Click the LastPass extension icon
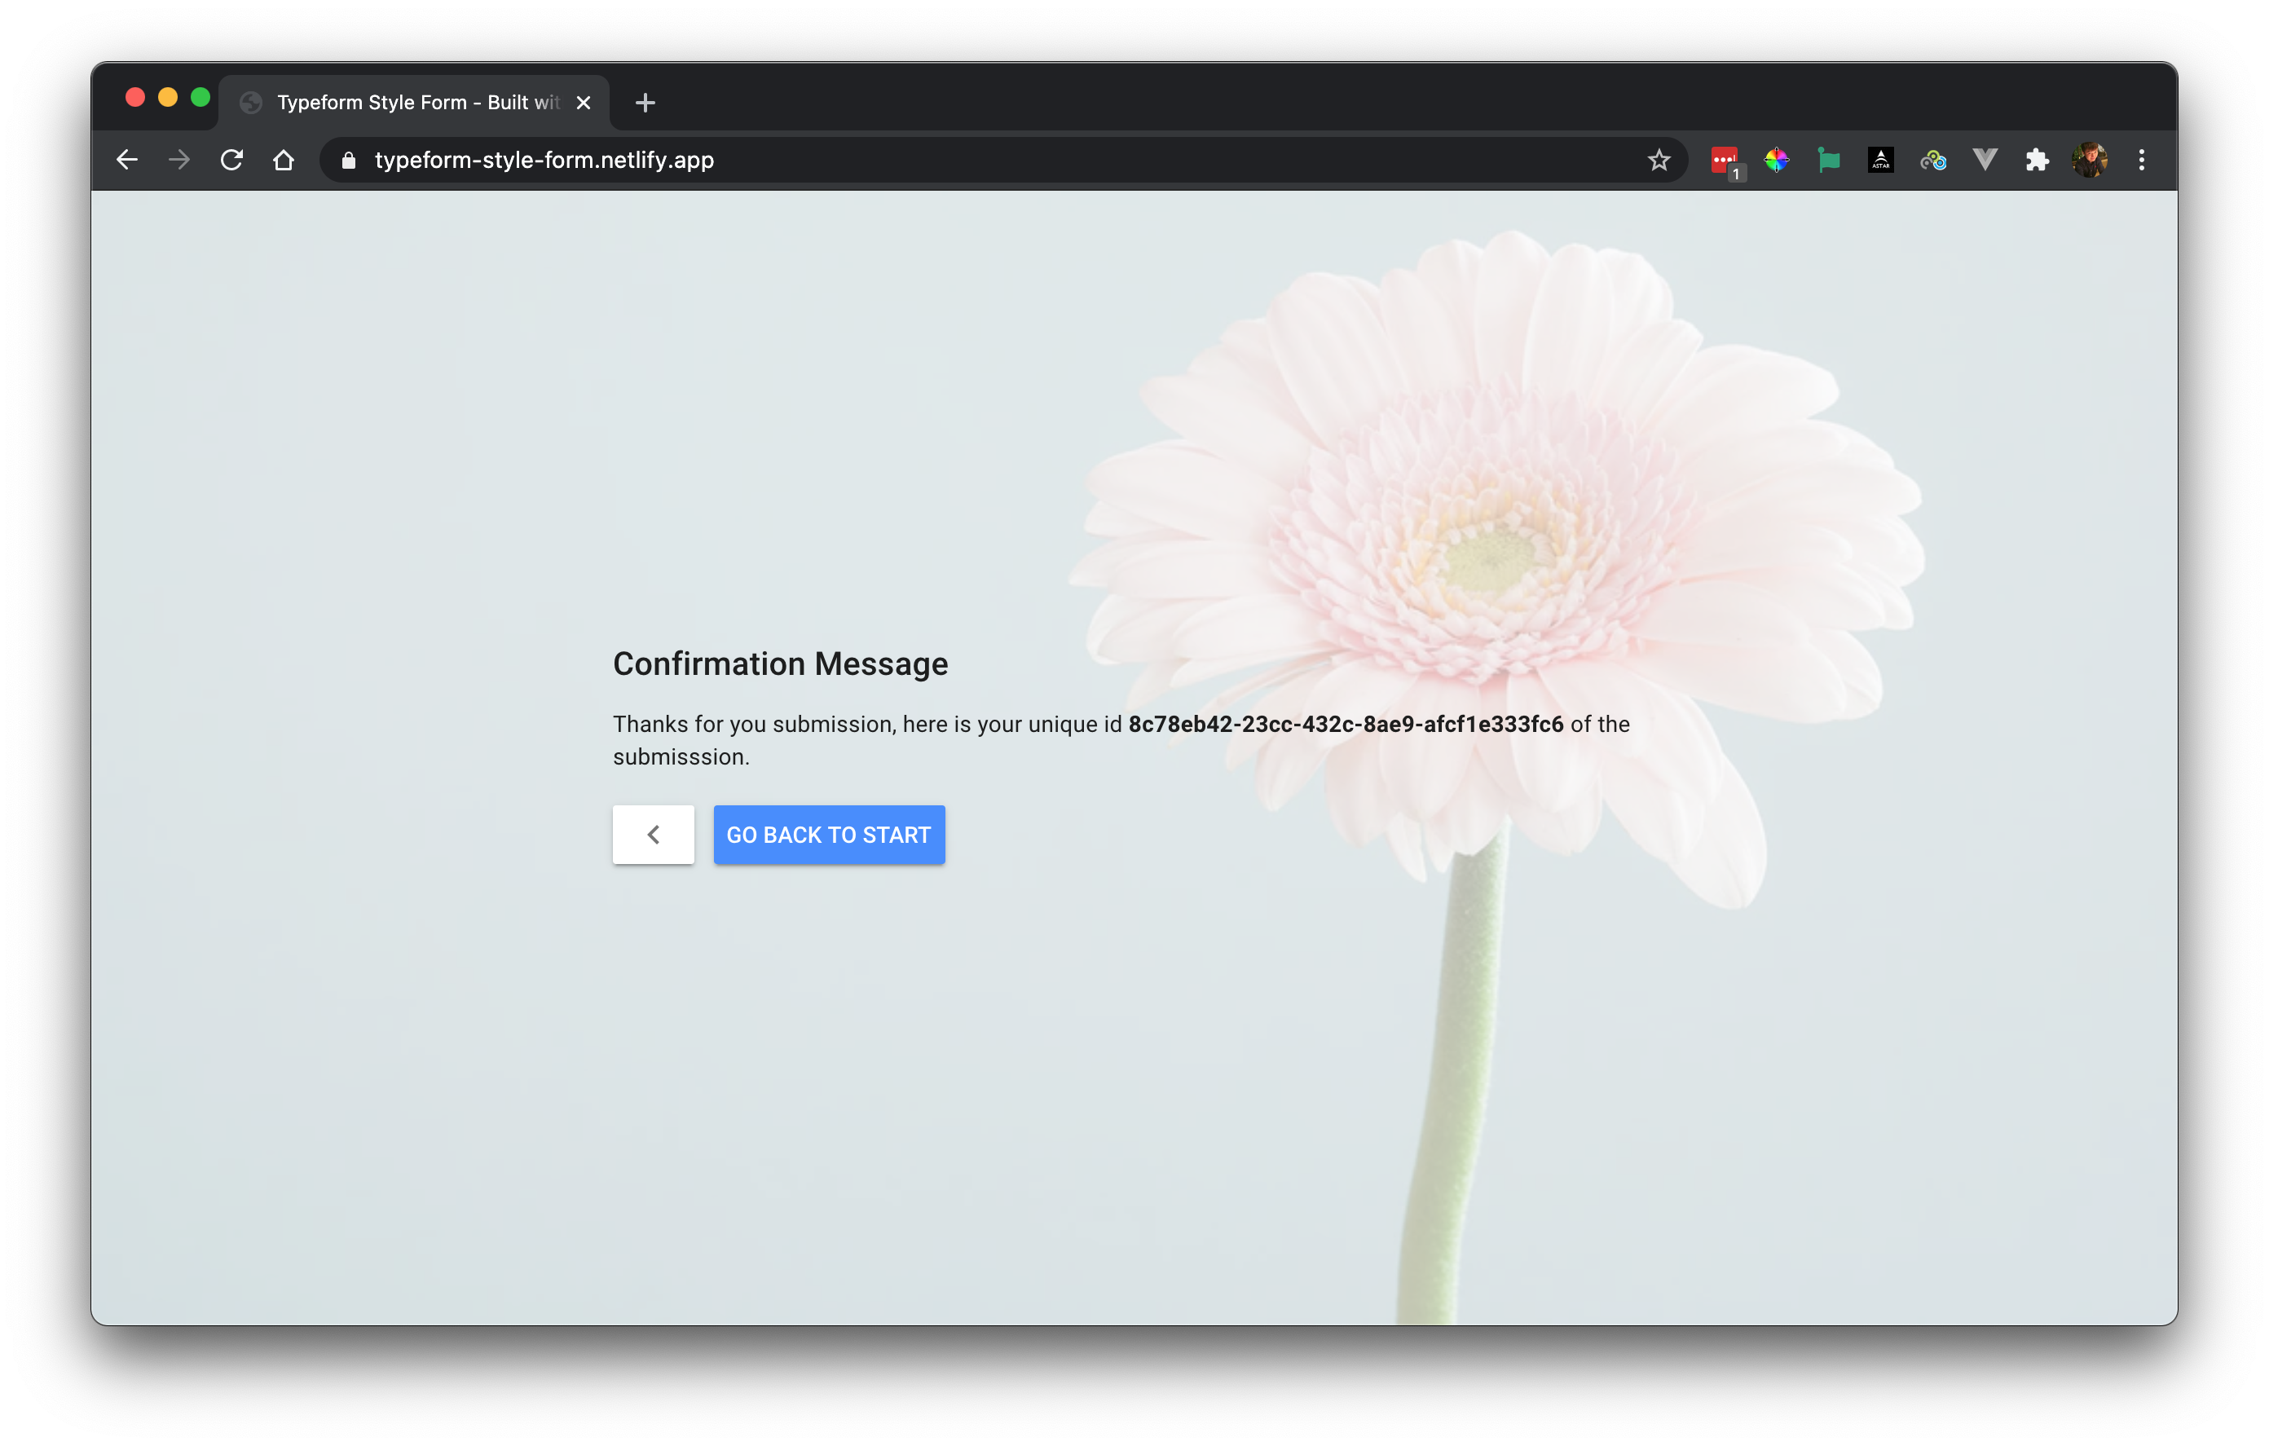 1724,161
